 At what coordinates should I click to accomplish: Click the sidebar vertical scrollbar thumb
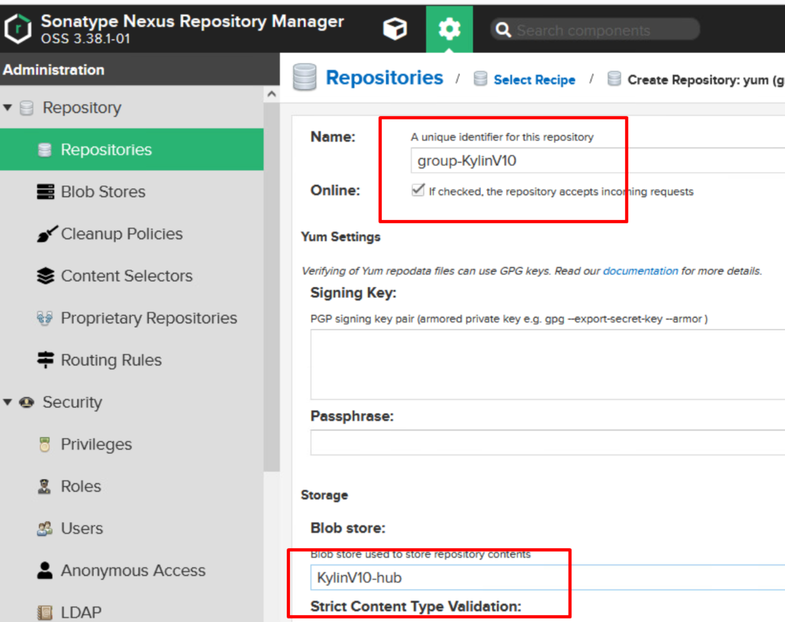[x=271, y=287]
